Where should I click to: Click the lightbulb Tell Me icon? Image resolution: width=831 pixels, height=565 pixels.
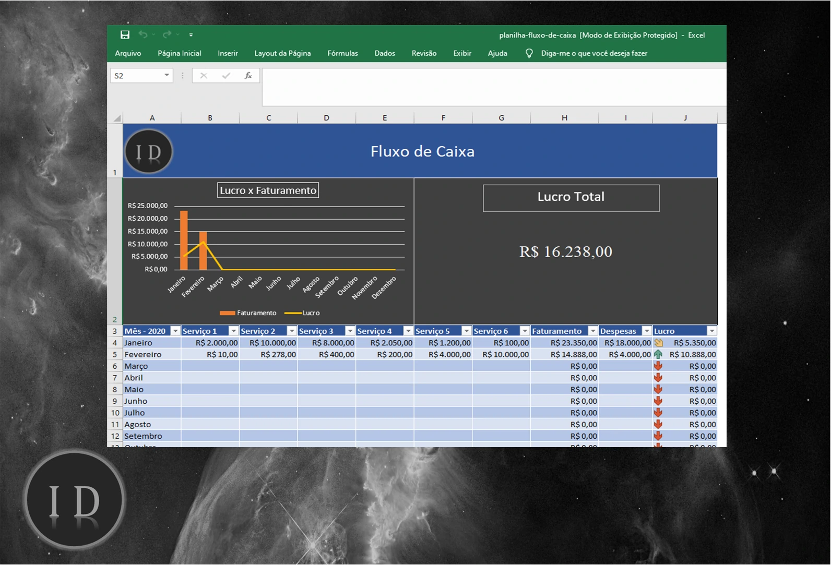(529, 53)
